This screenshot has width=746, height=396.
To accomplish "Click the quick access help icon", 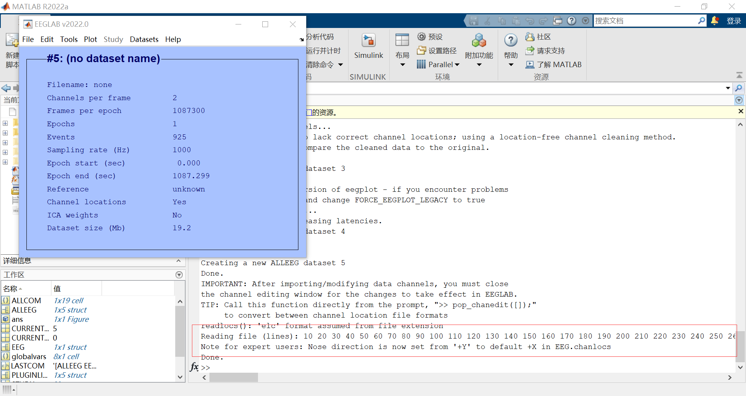I will point(572,21).
